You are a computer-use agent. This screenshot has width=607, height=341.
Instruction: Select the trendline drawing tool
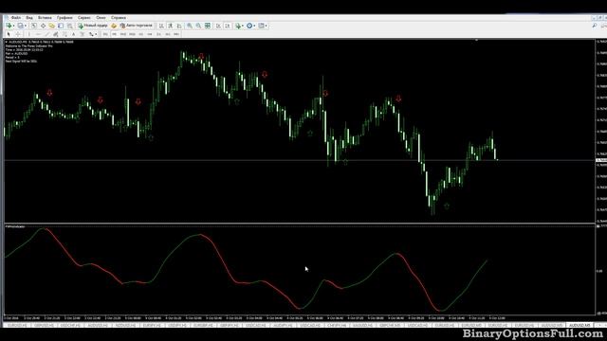click(46, 34)
